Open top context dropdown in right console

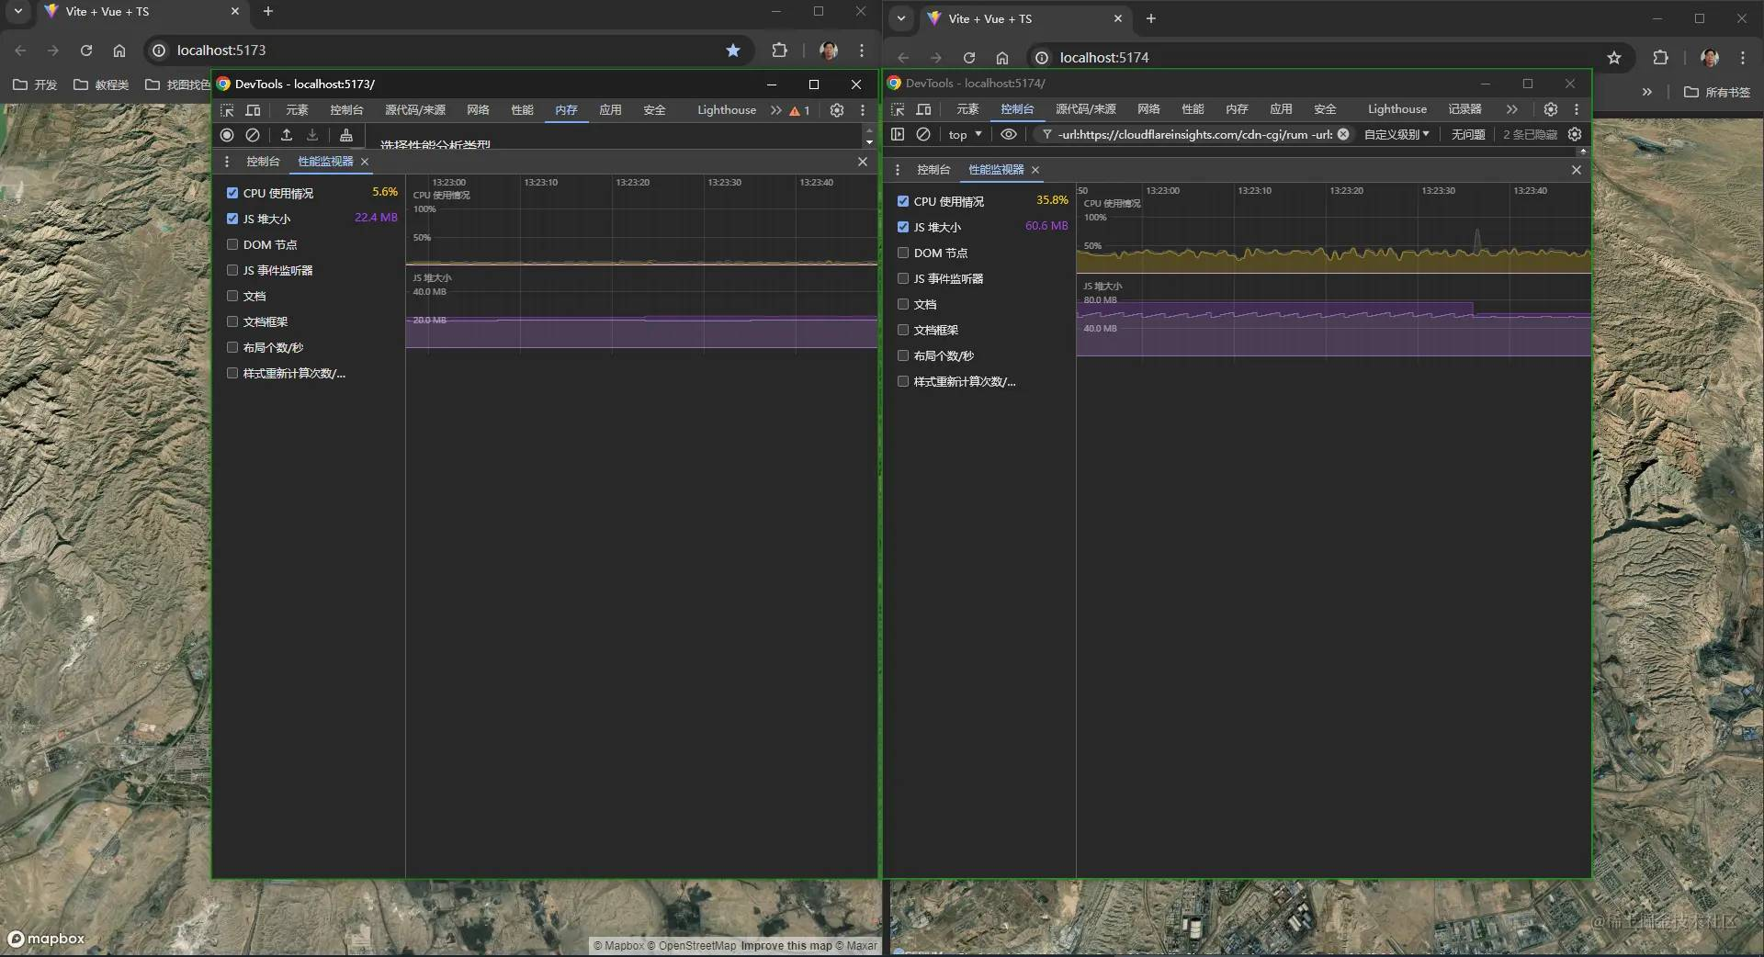click(x=965, y=134)
